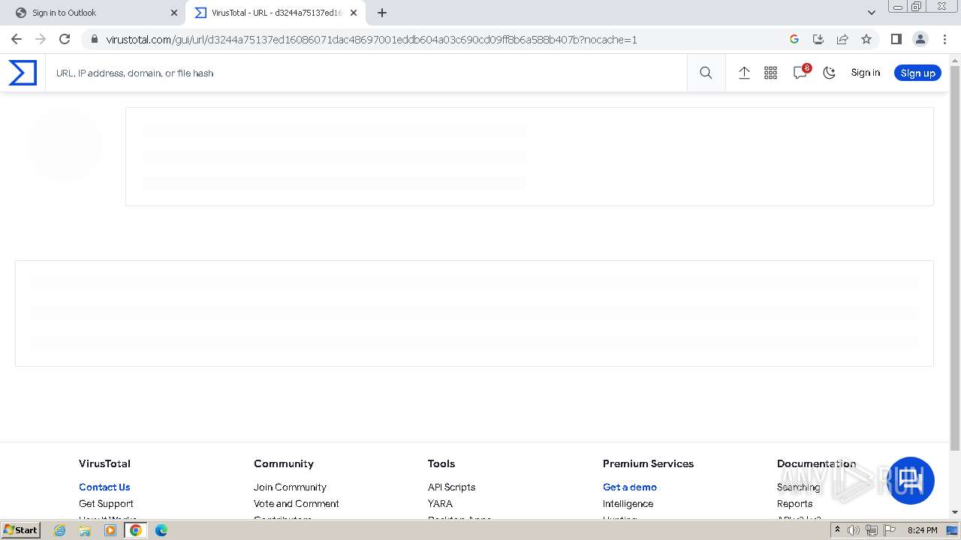Image resolution: width=961 pixels, height=540 pixels.
Task: Open a new tab with plus button
Action: [x=382, y=13]
